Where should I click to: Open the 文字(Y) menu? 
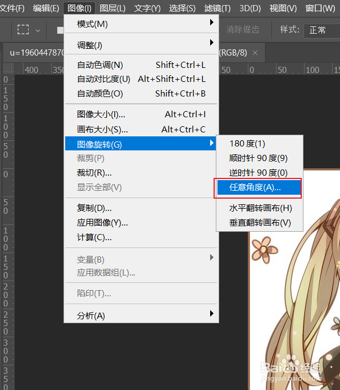click(x=147, y=8)
